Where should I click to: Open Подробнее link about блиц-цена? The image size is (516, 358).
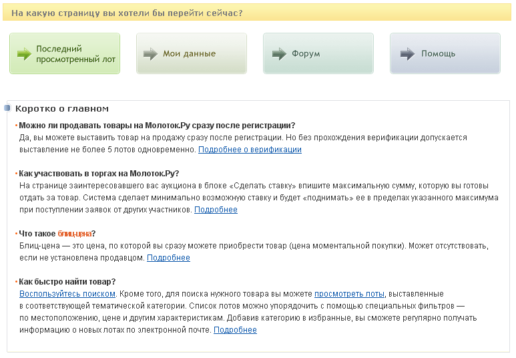[x=168, y=258]
